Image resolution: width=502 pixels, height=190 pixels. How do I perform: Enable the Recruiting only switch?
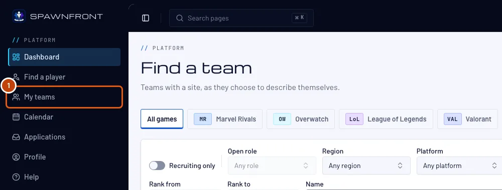point(157,166)
